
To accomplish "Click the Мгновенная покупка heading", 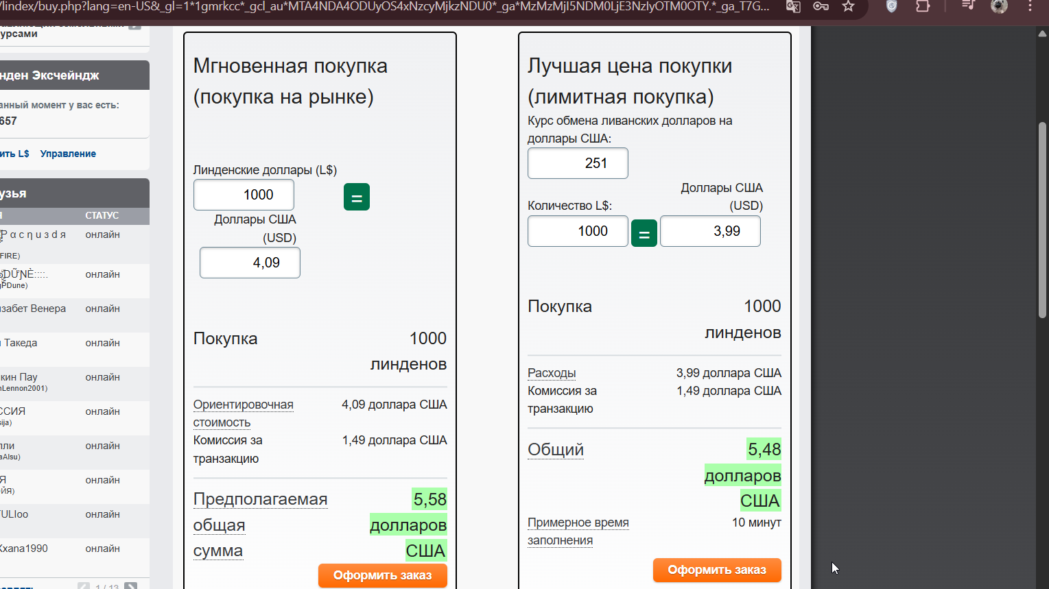I will (x=290, y=81).
